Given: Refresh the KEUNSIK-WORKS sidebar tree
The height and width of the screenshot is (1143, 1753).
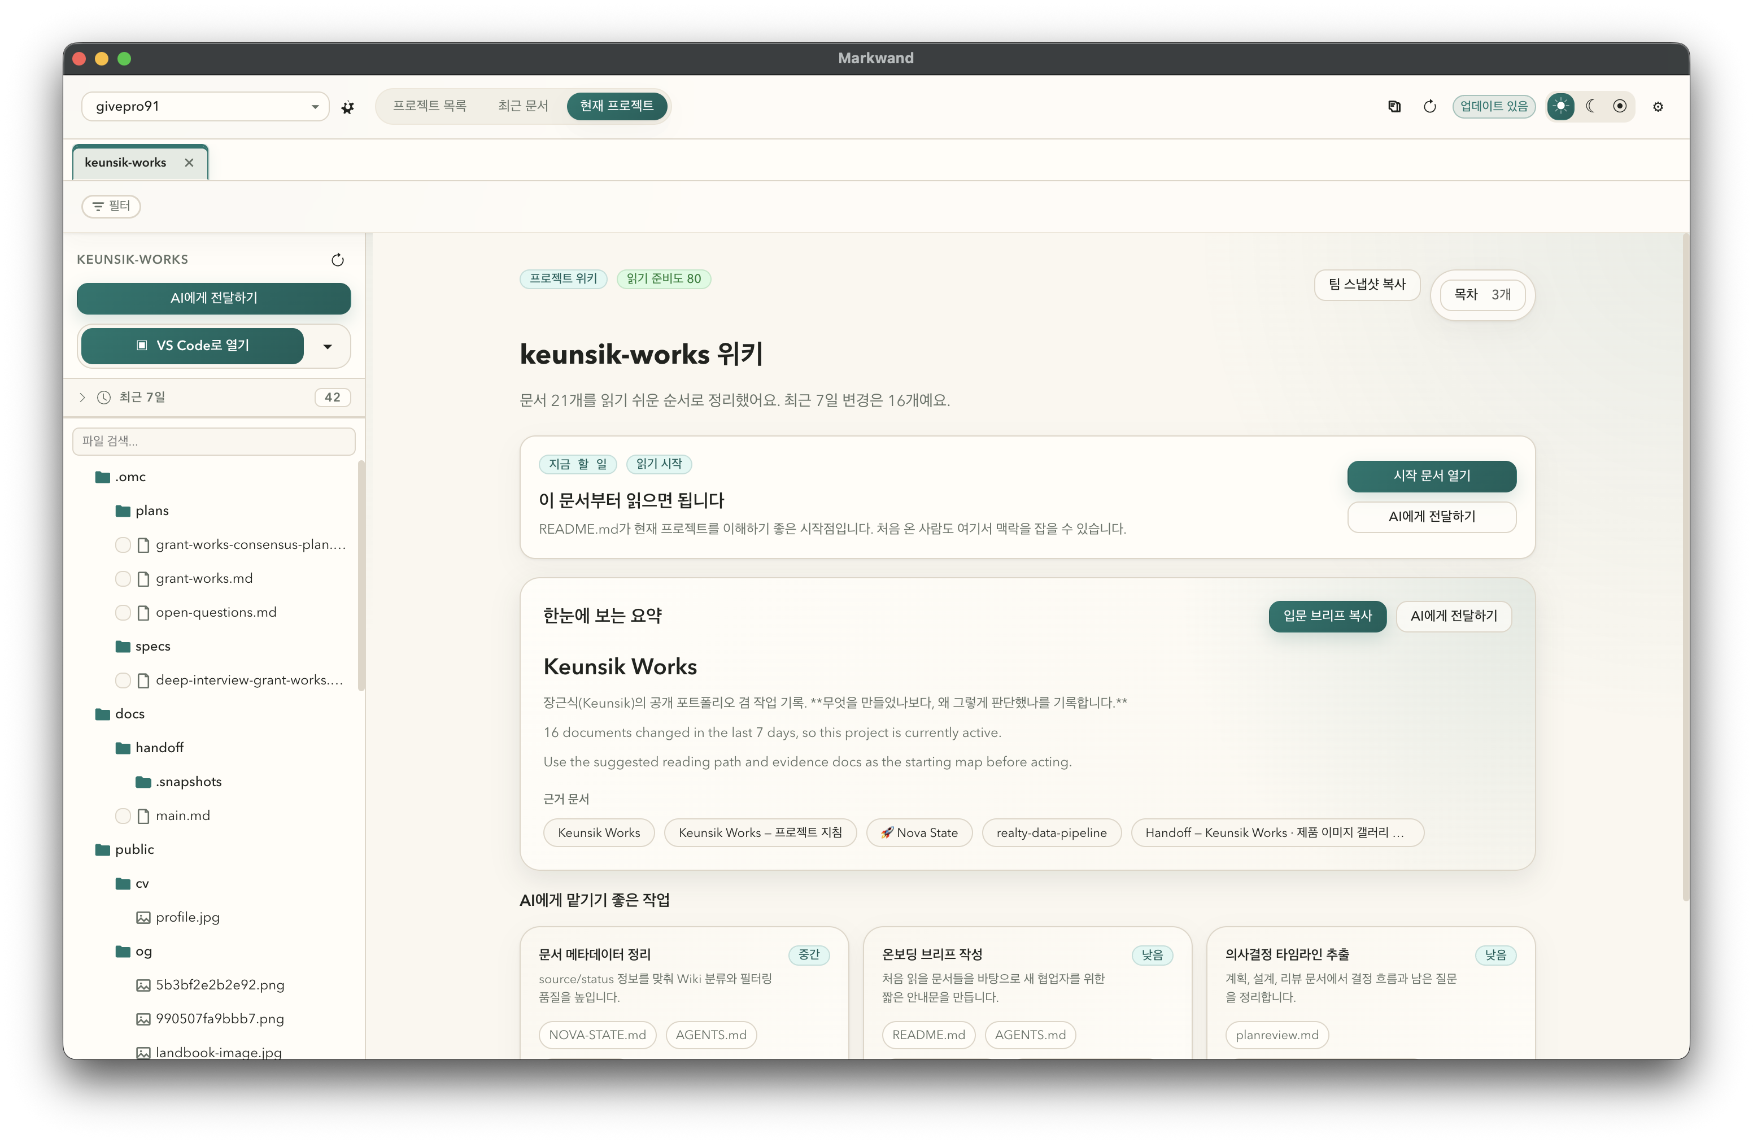Looking at the screenshot, I should [x=337, y=259].
